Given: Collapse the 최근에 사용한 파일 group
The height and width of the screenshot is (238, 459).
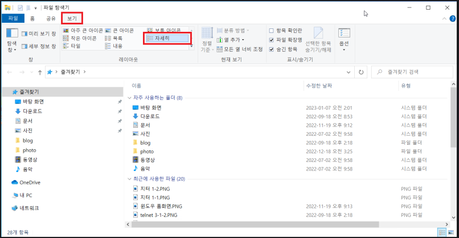Looking at the screenshot, I should coord(129,178).
